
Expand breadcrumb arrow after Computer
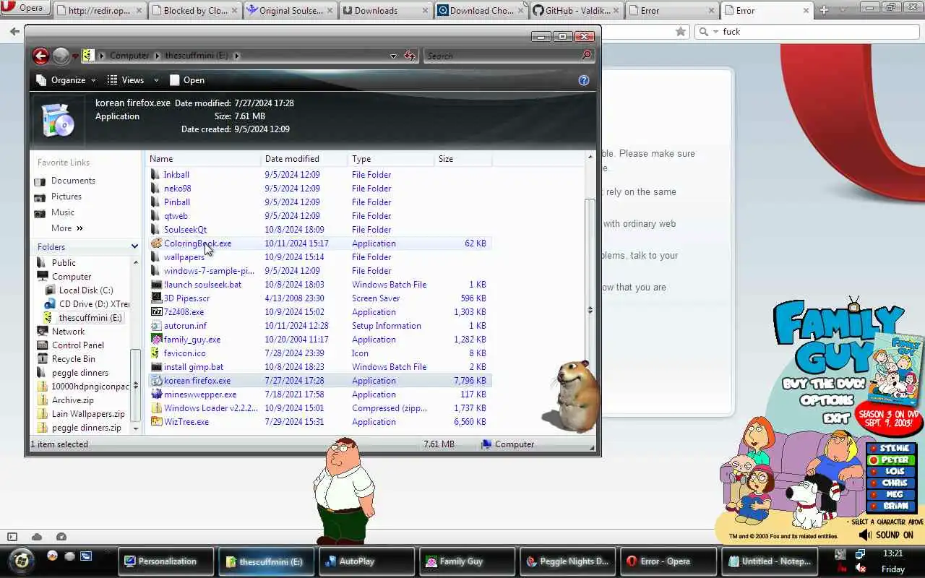(x=157, y=56)
